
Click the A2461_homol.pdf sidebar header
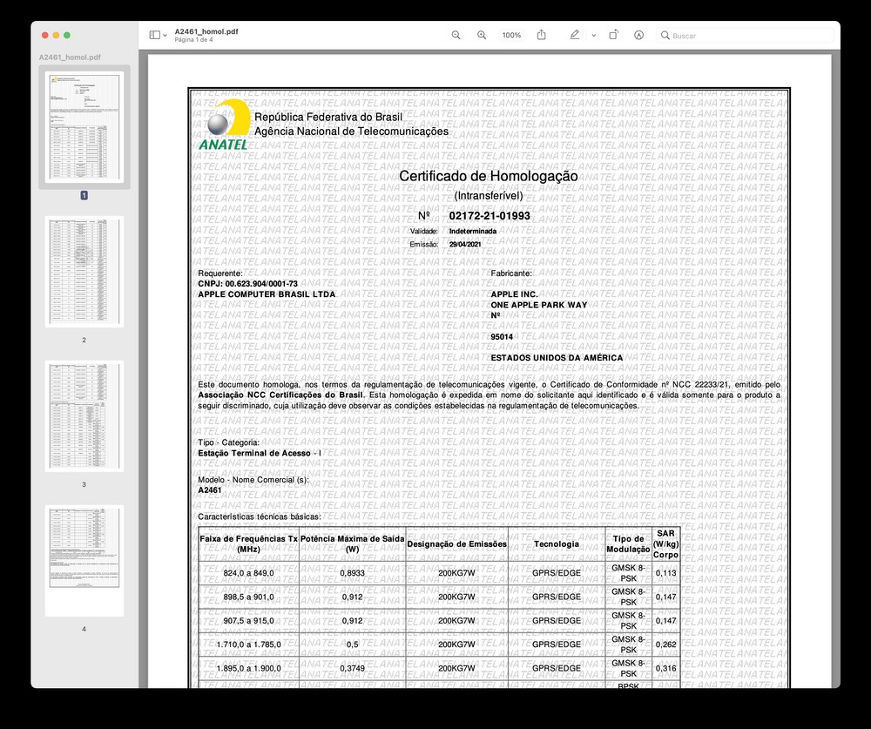[70, 57]
